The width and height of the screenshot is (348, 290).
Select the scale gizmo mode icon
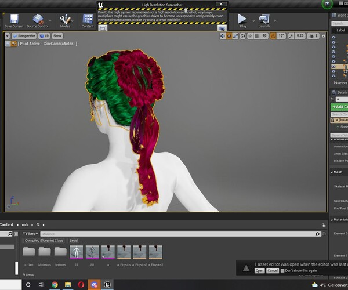point(235,36)
